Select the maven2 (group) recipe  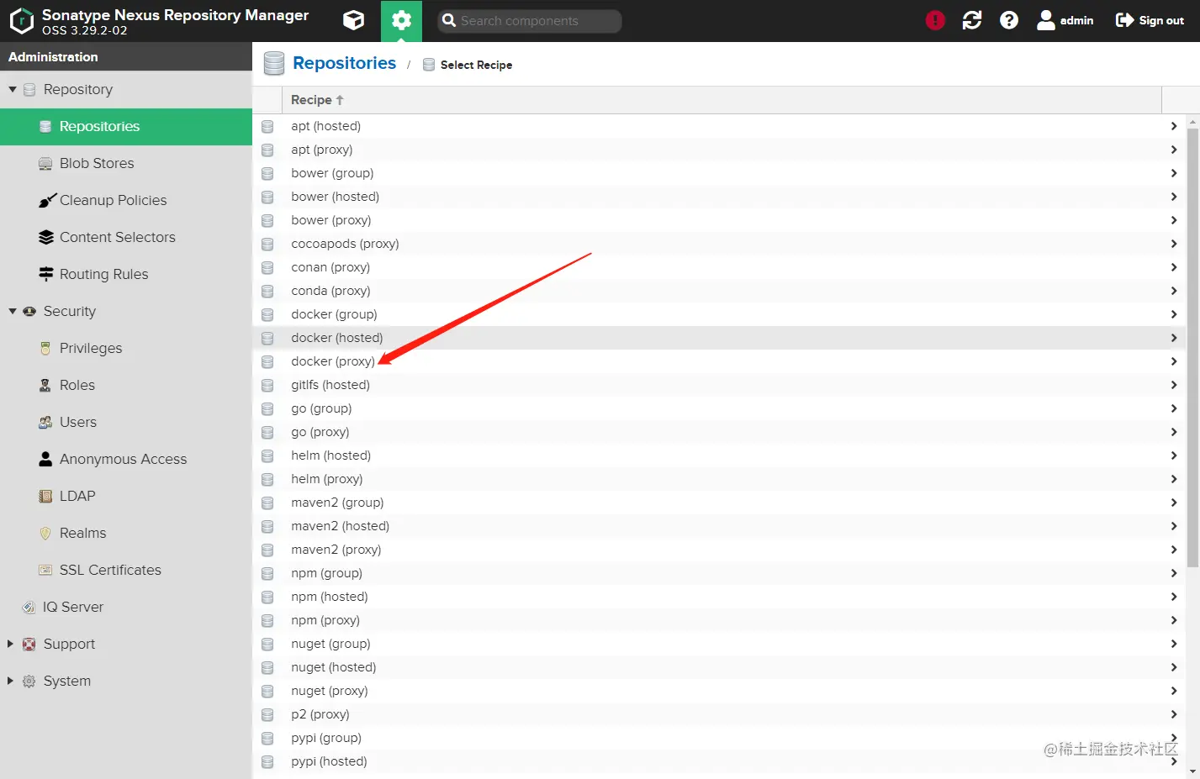(x=719, y=503)
